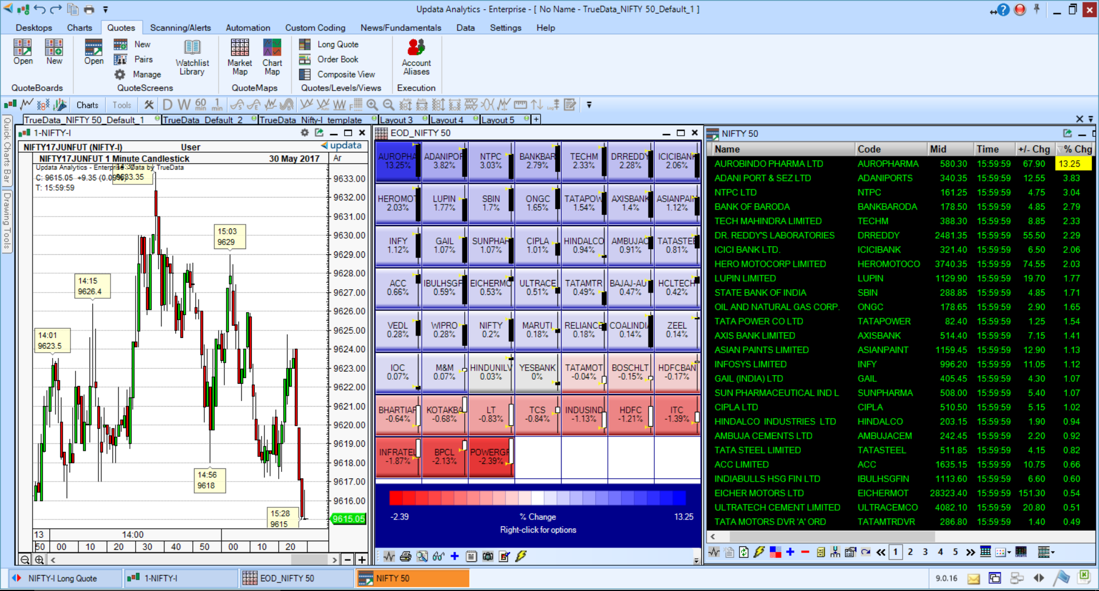
Task: Open the Order Book
Action: (329, 59)
